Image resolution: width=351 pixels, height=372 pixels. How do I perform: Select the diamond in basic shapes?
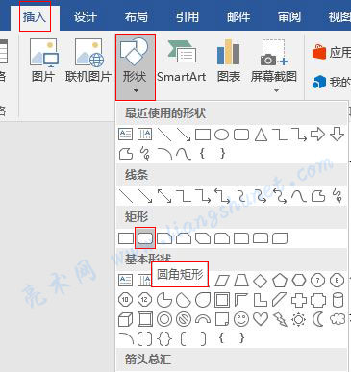click(260, 281)
